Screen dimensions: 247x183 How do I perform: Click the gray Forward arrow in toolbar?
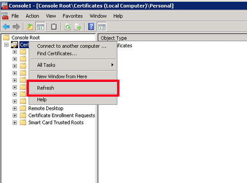(16, 27)
